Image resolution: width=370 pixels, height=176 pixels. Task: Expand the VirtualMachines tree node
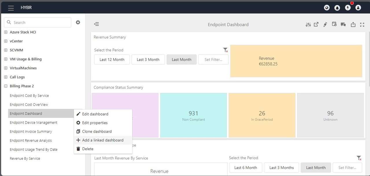point(6,68)
